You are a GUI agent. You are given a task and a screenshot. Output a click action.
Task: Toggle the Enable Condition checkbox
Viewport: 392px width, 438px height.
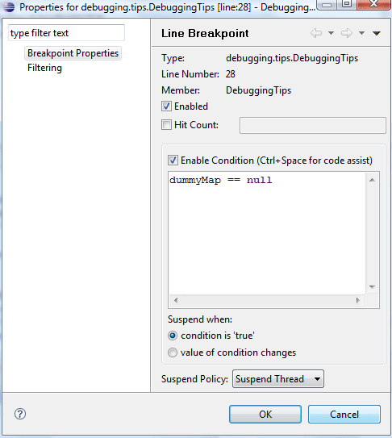(x=173, y=161)
